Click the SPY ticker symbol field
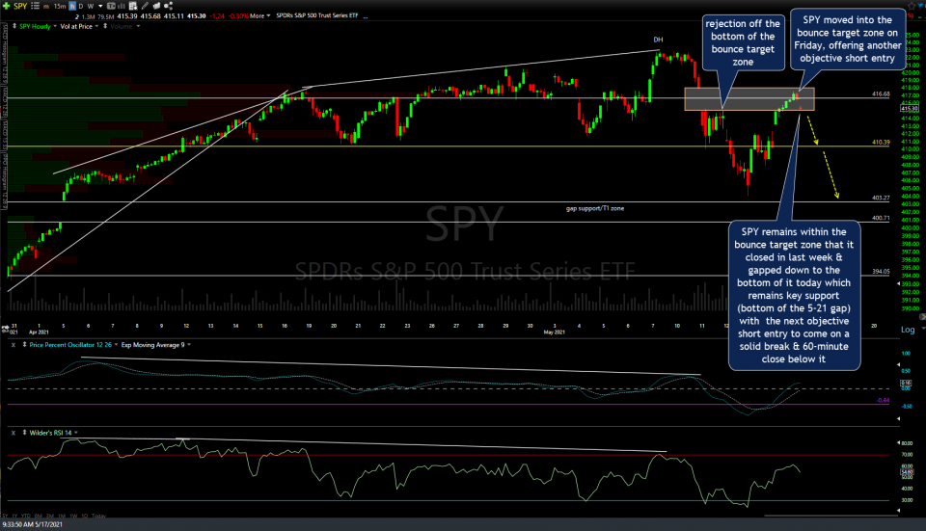926x531 pixels. coord(20,6)
